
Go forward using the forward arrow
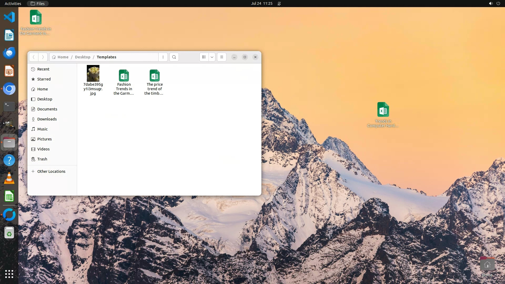tap(43, 57)
